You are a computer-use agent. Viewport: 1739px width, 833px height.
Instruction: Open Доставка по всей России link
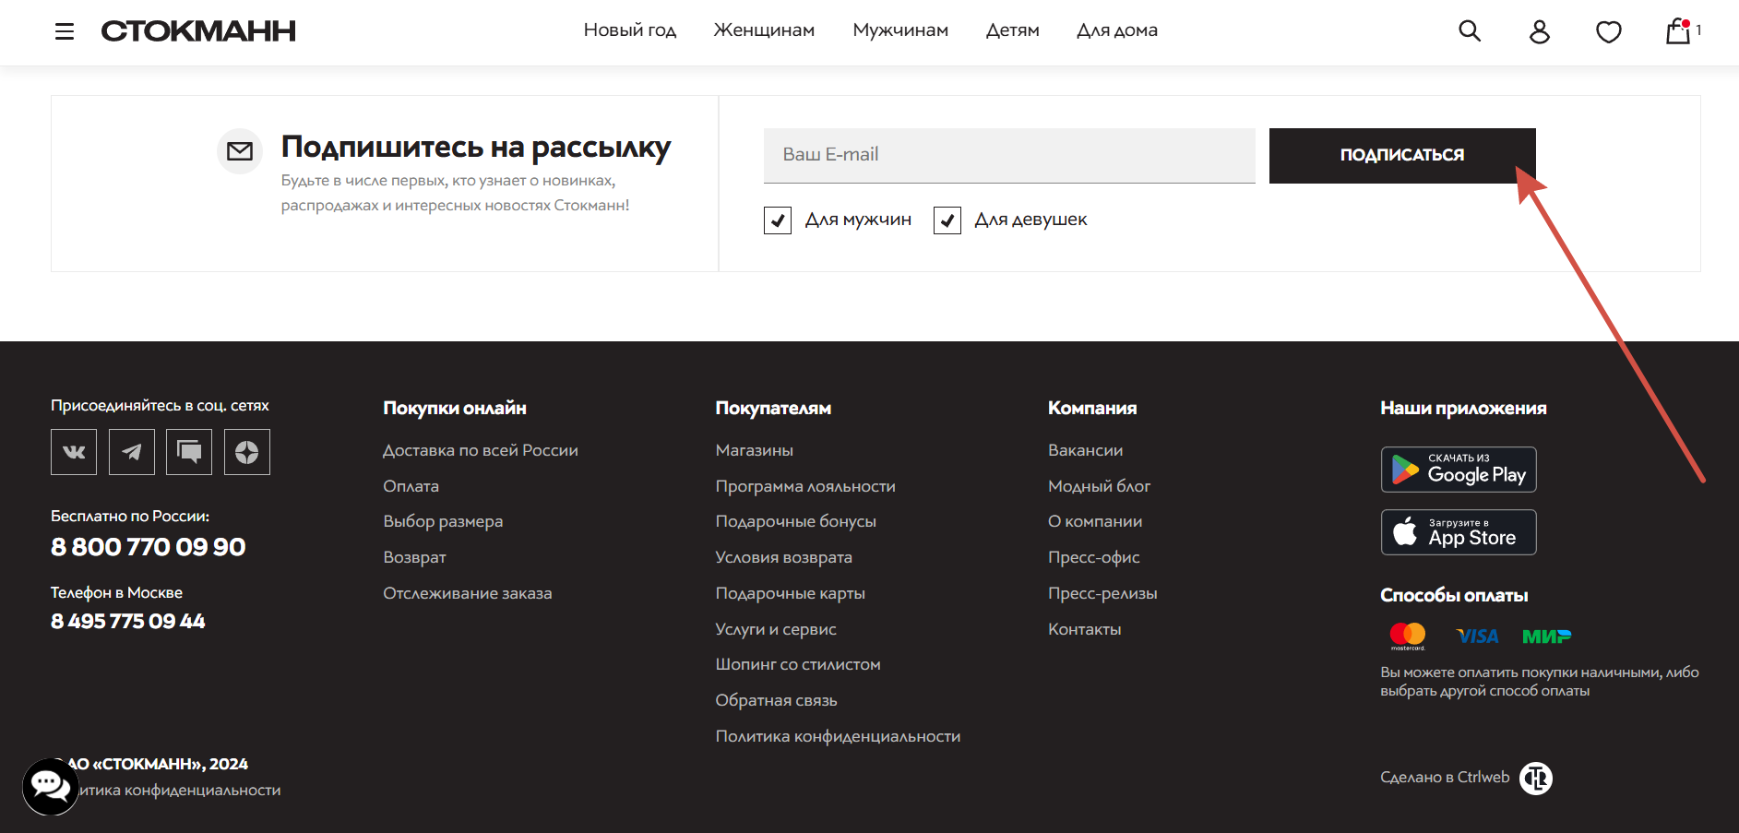tap(481, 450)
